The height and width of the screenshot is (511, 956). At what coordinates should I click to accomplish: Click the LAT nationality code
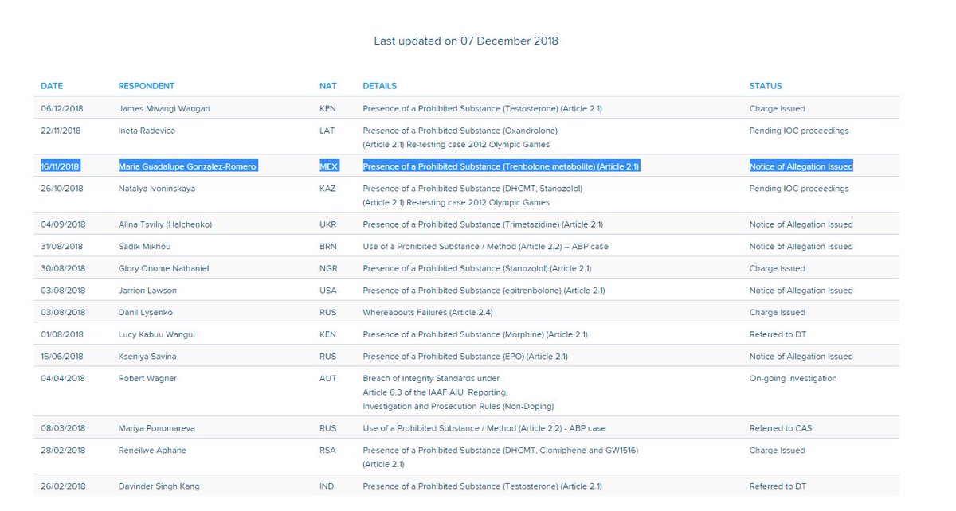(x=327, y=131)
